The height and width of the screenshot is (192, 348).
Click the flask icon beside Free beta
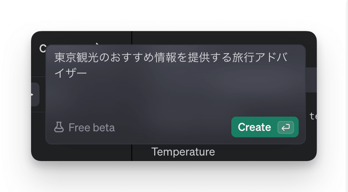pos(59,127)
